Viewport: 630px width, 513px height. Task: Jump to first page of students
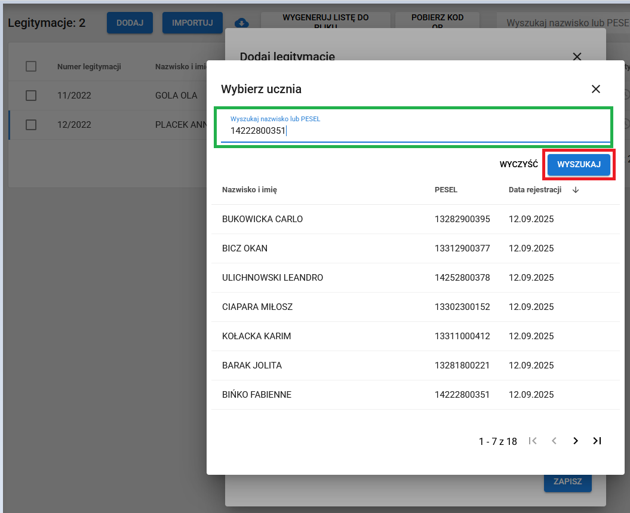coord(533,441)
